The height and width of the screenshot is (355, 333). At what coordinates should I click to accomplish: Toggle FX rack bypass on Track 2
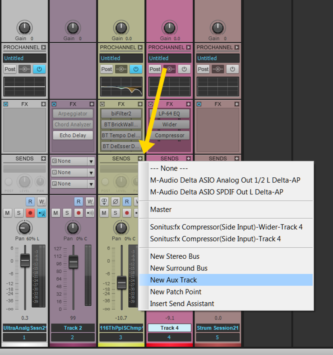coord(54,104)
